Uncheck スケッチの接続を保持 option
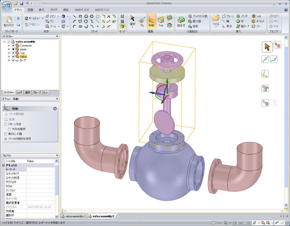 pyautogui.click(x=5, y=138)
